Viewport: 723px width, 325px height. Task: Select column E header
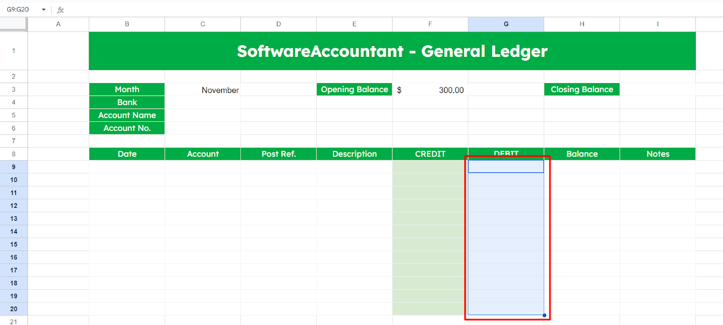click(x=354, y=24)
